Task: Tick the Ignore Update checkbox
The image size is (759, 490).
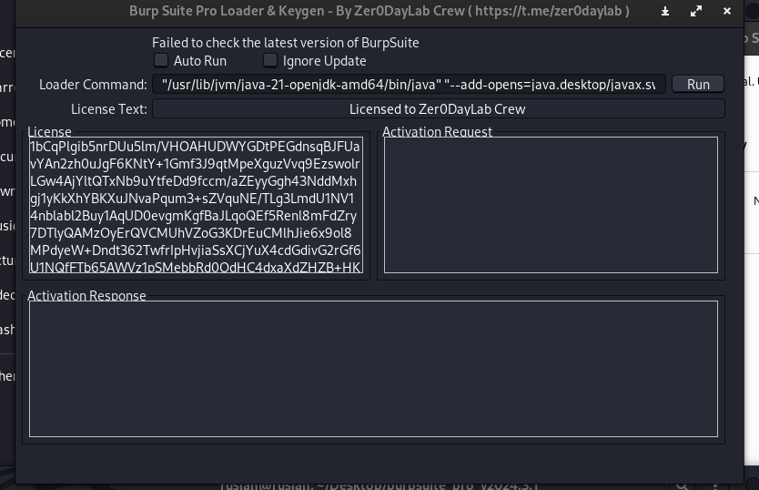Action: click(270, 61)
